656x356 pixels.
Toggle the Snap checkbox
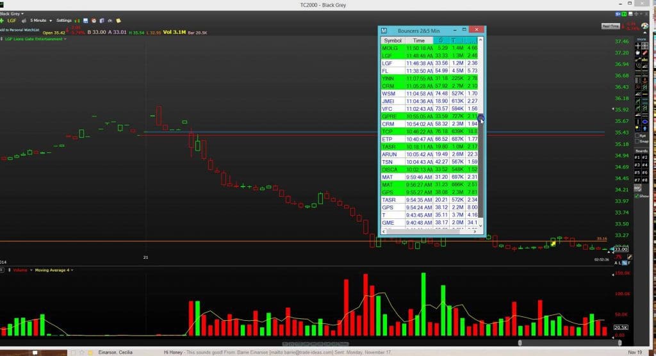coord(637,142)
